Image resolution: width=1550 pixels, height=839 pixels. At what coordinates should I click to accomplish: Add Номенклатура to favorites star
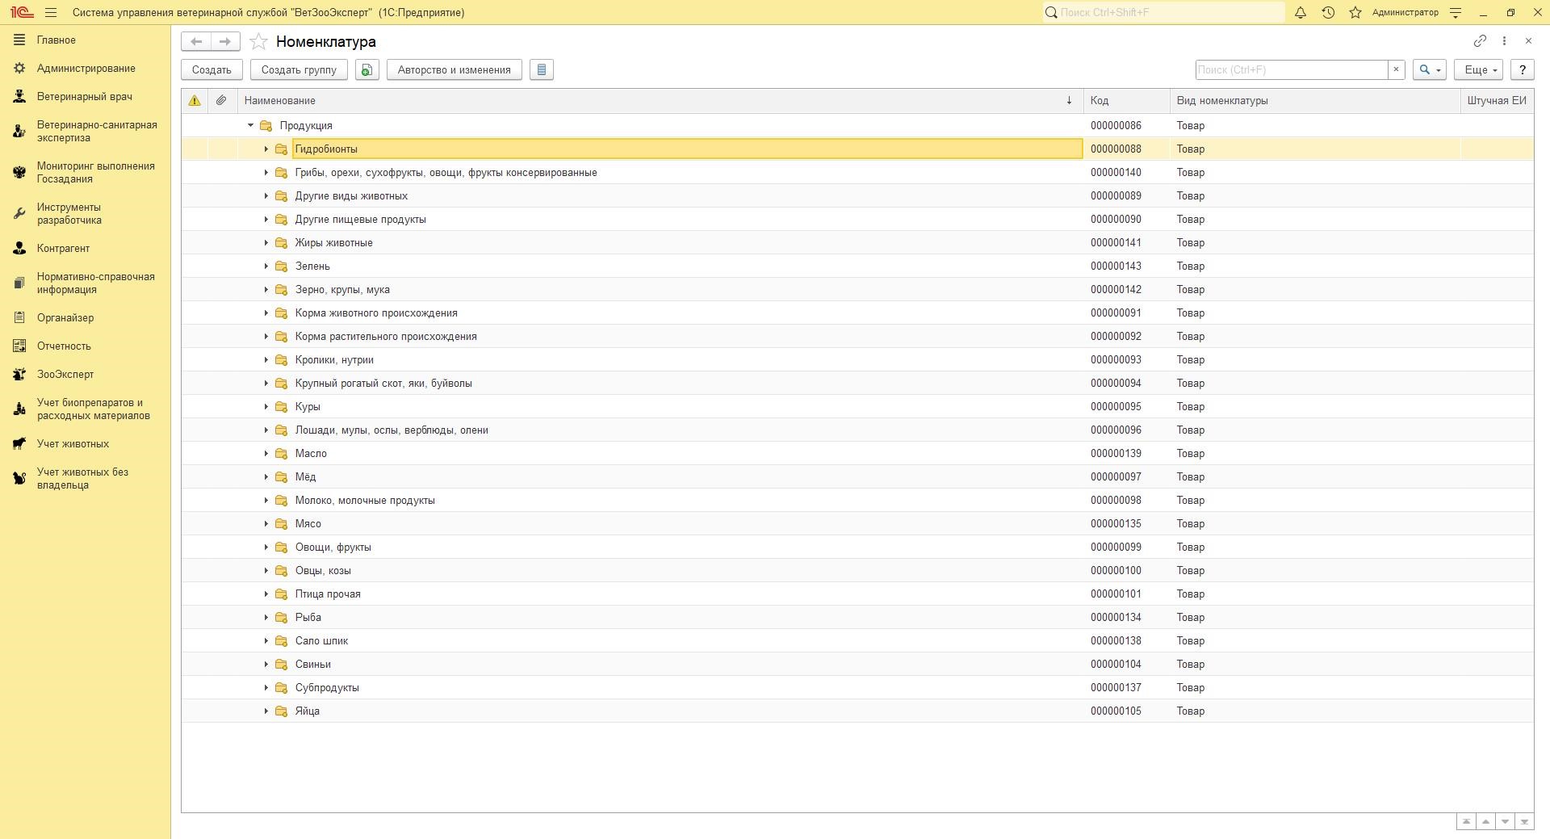click(258, 41)
